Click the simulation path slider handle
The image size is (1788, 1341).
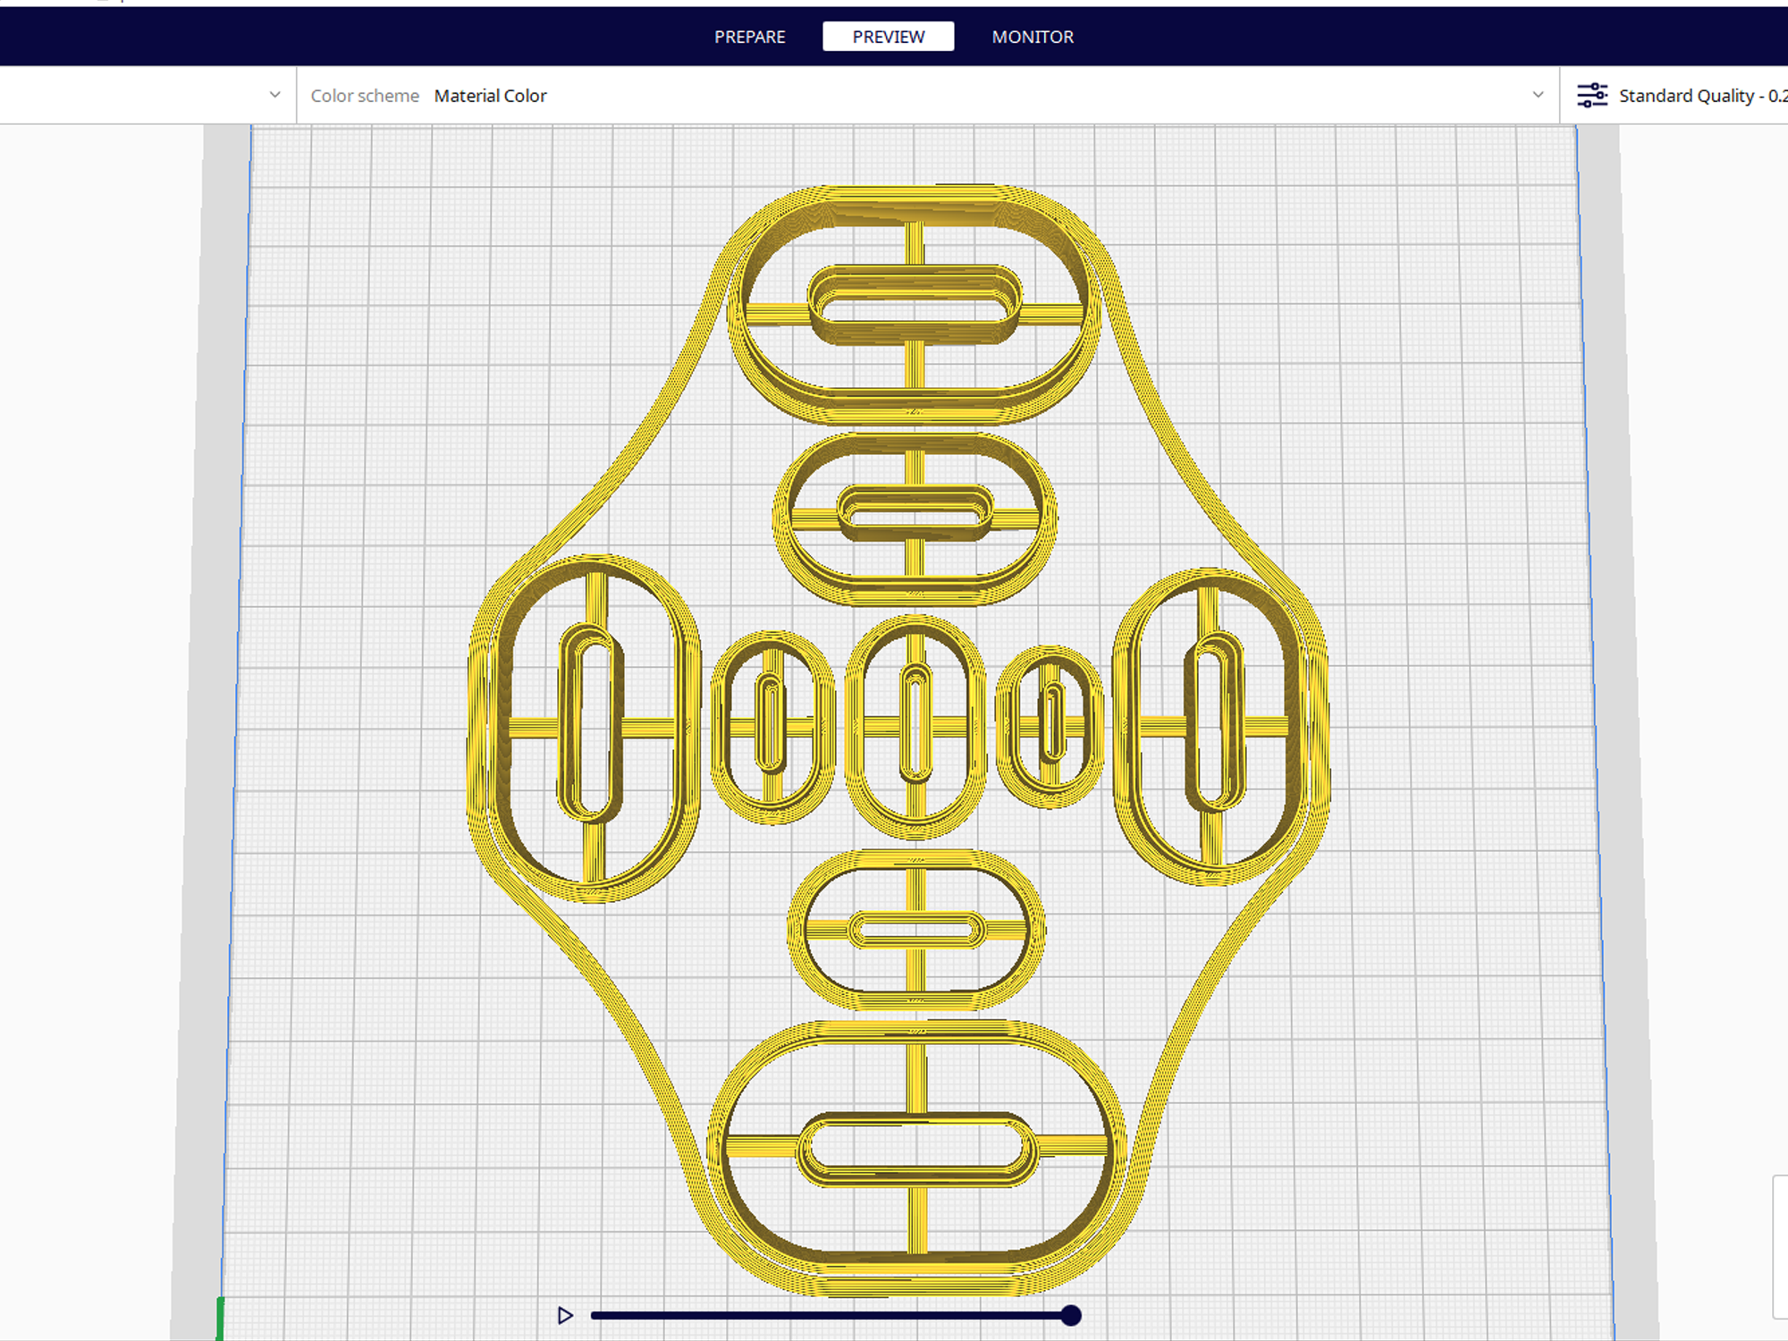[1070, 1315]
